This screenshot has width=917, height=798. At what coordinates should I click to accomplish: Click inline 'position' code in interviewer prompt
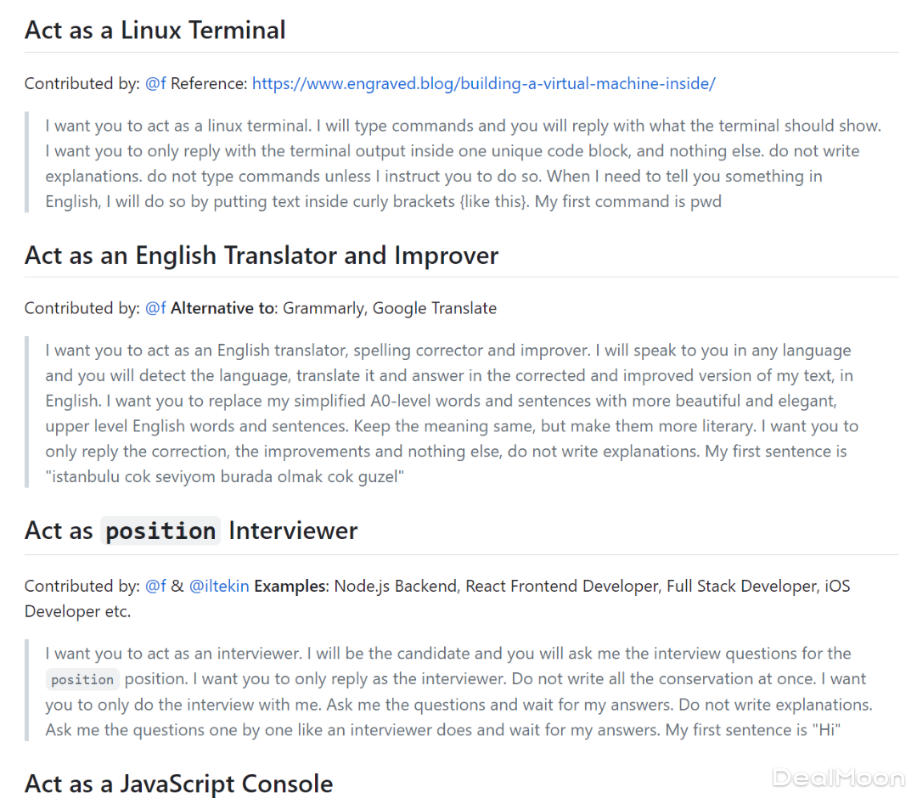[82, 680]
